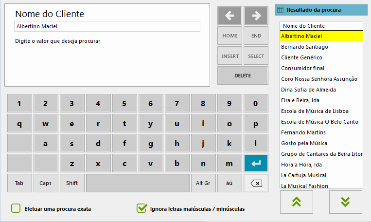Uncheck Ignora letras maiúsculas / minúsculas

(141, 208)
